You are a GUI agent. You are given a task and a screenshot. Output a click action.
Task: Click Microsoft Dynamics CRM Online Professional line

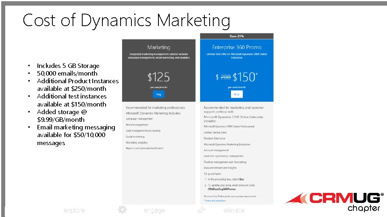point(229,127)
